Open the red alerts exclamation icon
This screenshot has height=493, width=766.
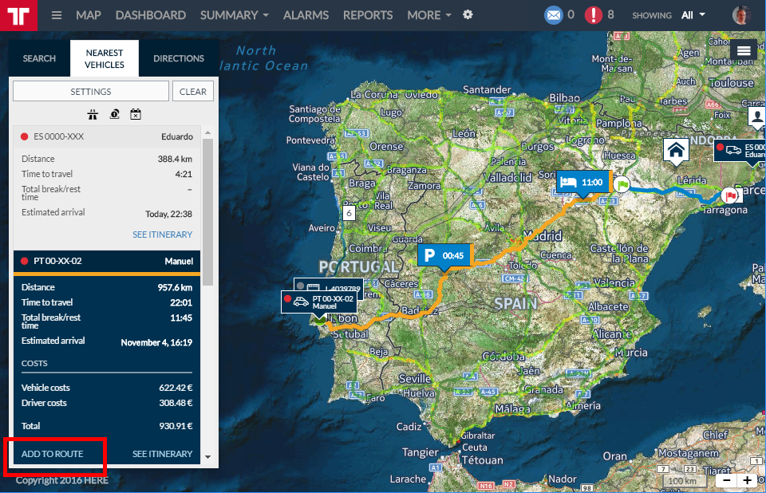tap(594, 15)
